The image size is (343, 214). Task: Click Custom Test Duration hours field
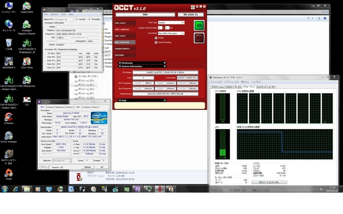pyautogui.click(x=160, y=28)
